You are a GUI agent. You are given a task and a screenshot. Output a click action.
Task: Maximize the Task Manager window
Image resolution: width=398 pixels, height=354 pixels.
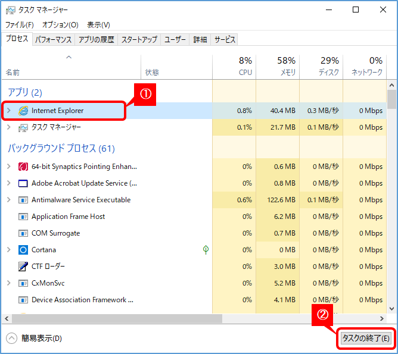point(356,10)
